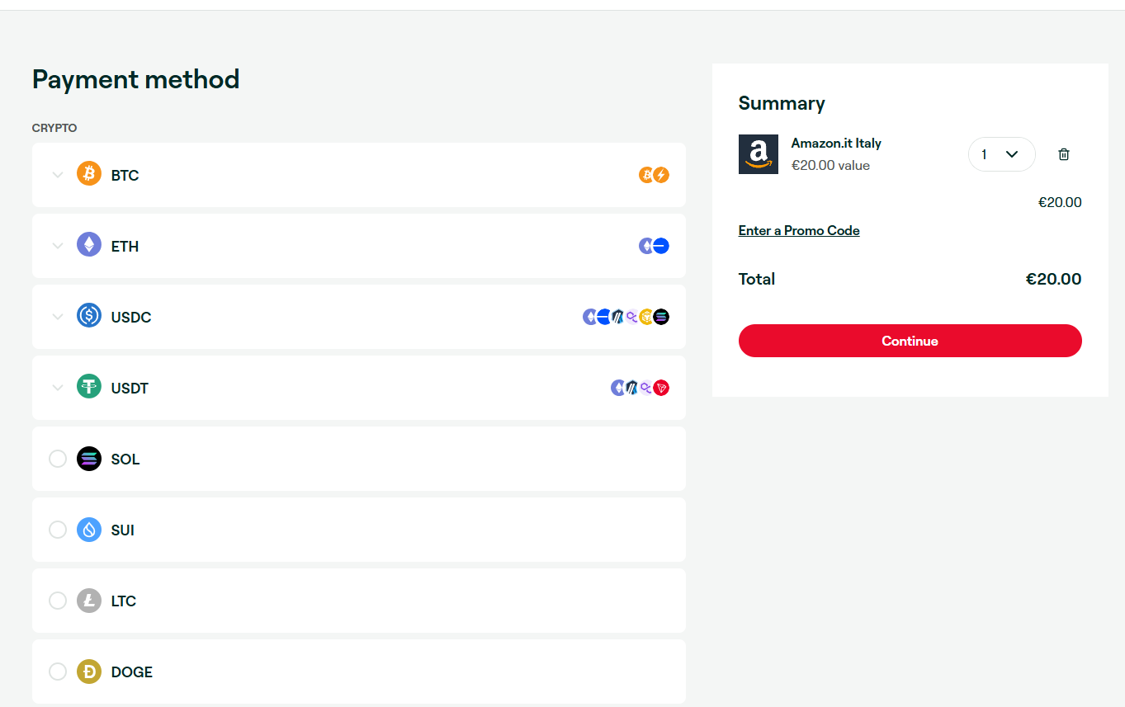The width and height of the screenshot is (1125, 707).
Task: Click the Base network icon in ETH row
Action: click(x=661, y=246)
